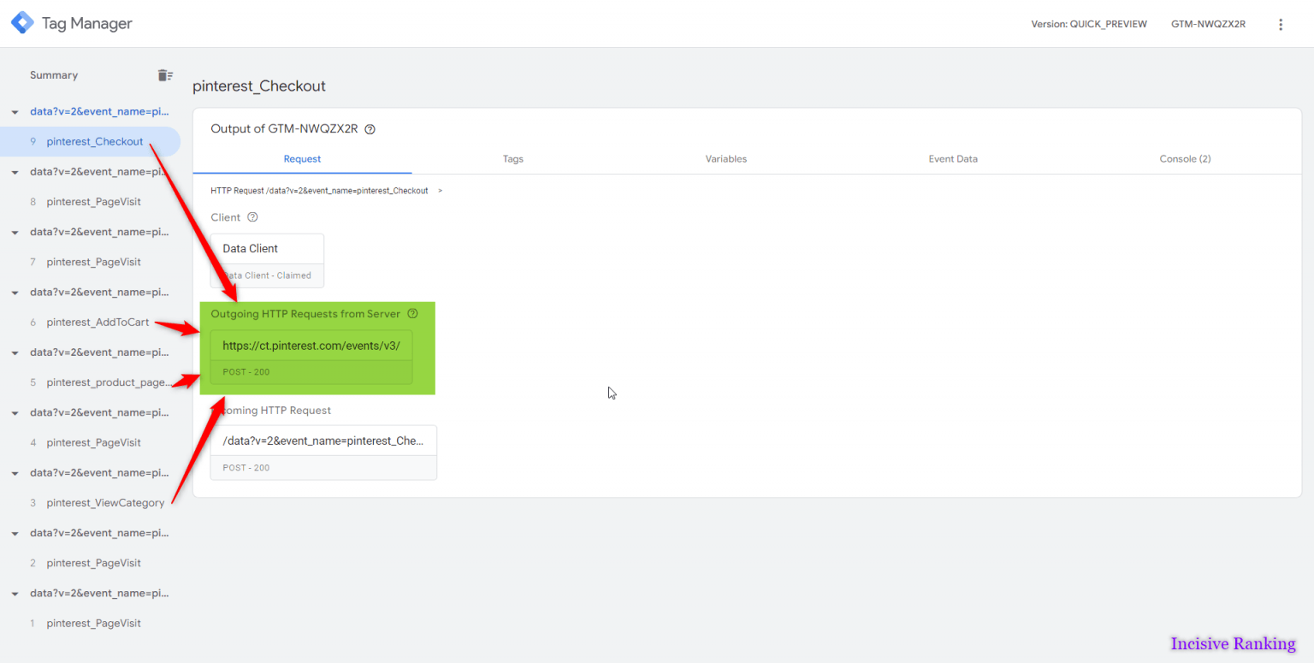The width and height of the screenshot is (1314, 663).
Task: Click the Incisive Ranking link
Action: click(x=1232, y=643)
